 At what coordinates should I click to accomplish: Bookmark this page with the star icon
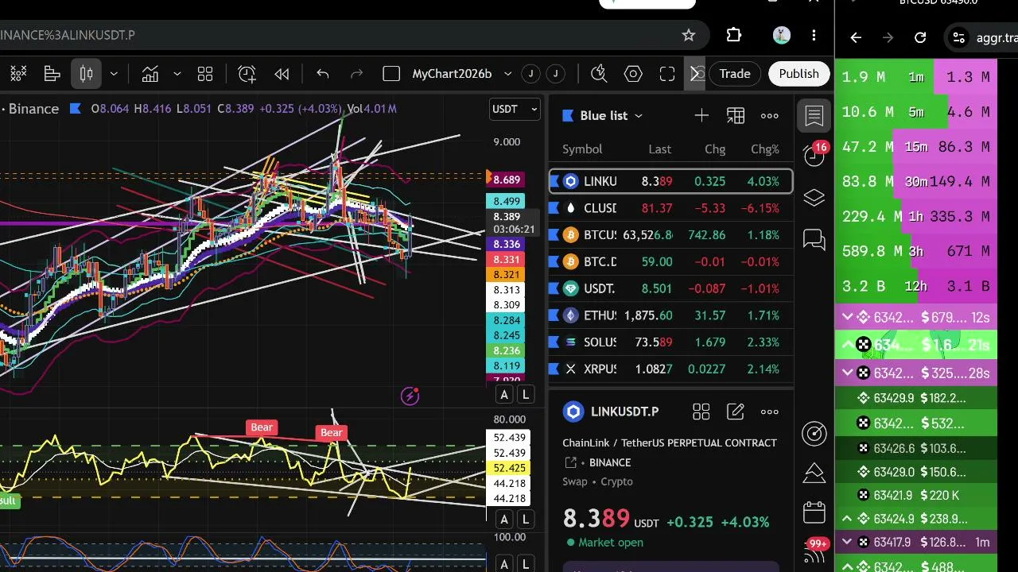(x=689, y=35)
